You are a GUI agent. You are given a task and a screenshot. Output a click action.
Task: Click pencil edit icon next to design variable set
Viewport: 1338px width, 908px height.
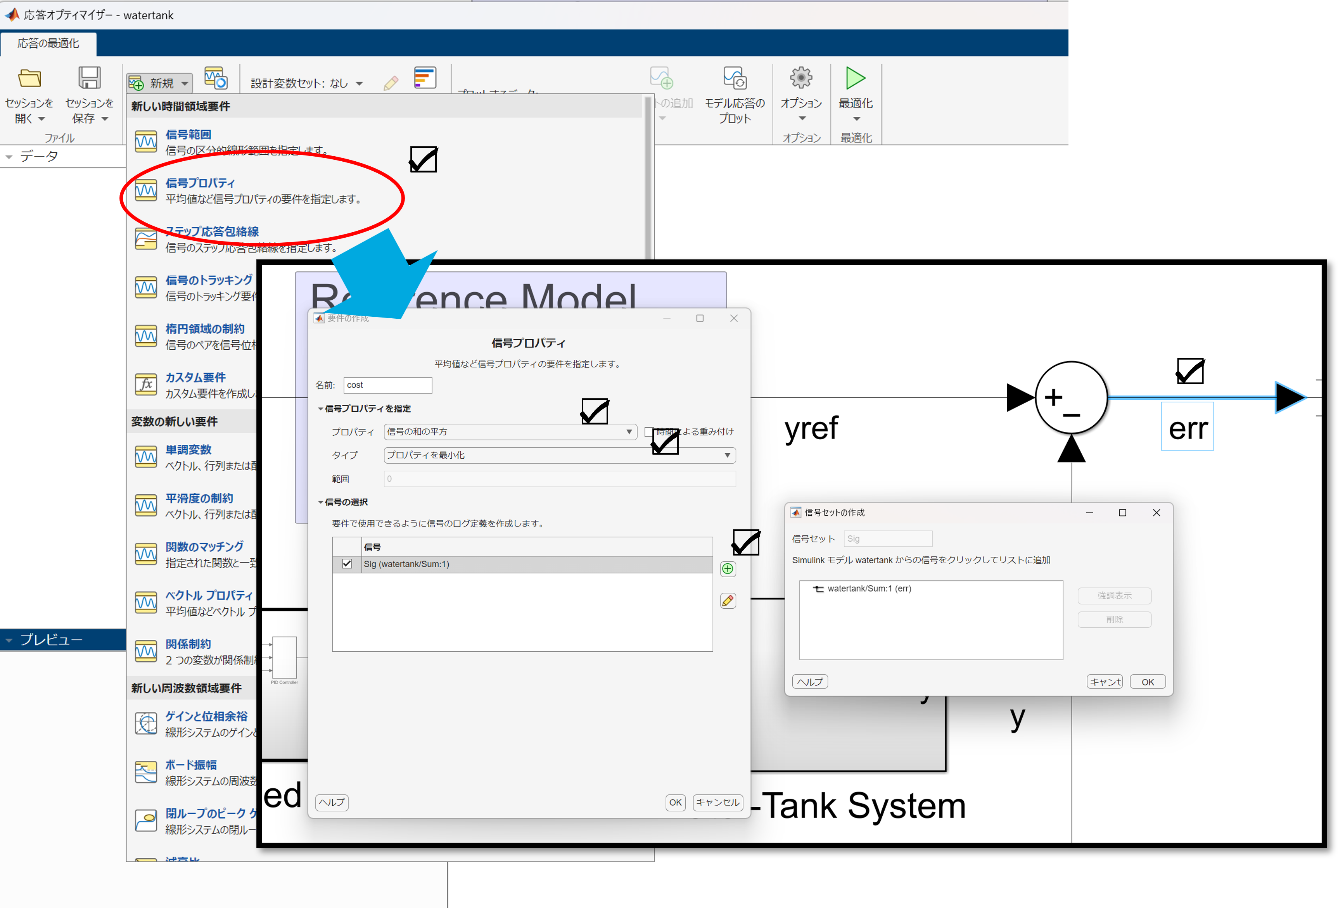pyautogui.click(x=391, y=83)
